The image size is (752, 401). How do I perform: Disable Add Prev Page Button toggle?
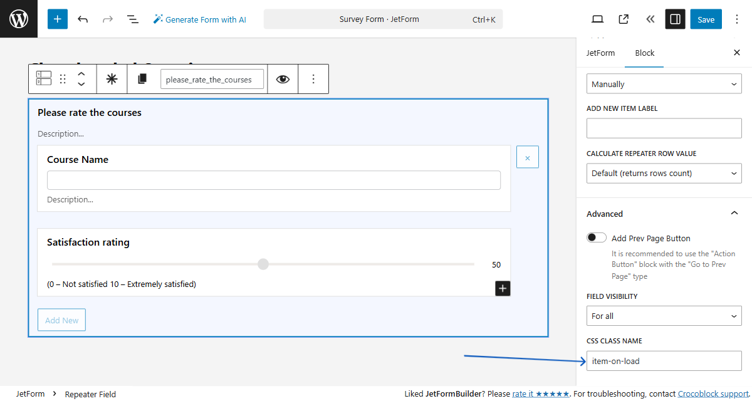click(x=596, y=237)
